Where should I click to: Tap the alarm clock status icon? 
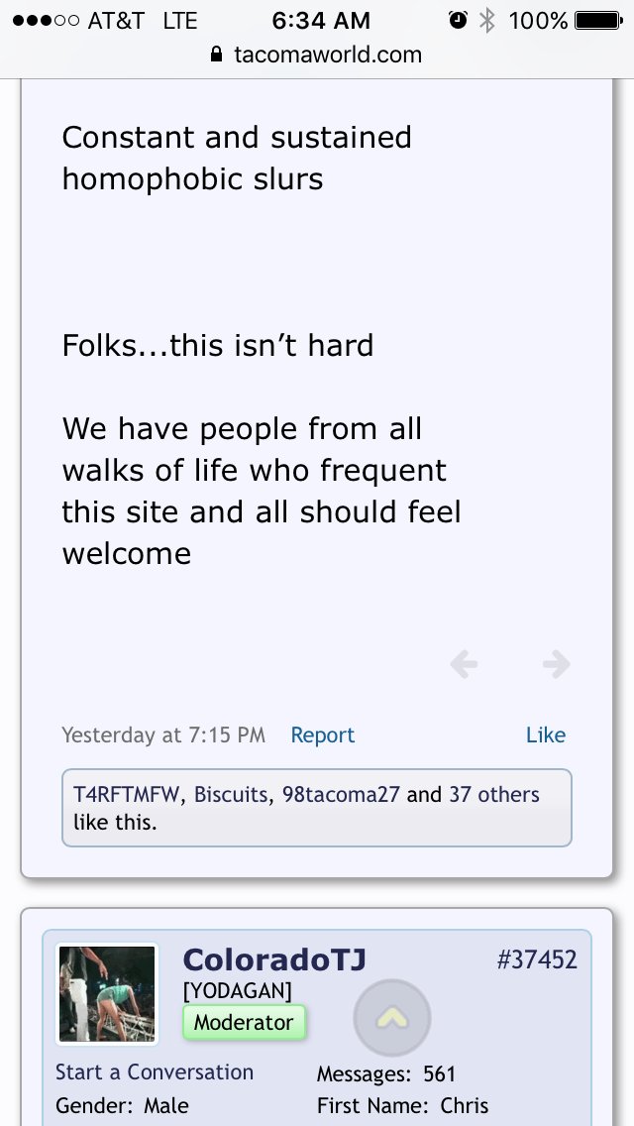(x=458, y=20)
